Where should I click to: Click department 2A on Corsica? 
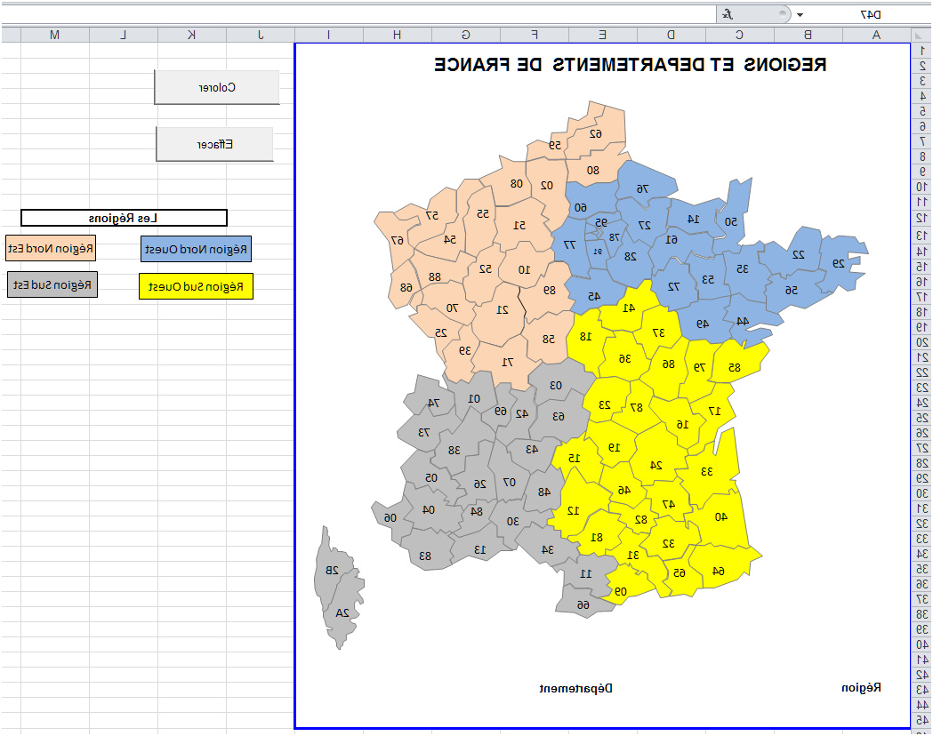(342, 613)
